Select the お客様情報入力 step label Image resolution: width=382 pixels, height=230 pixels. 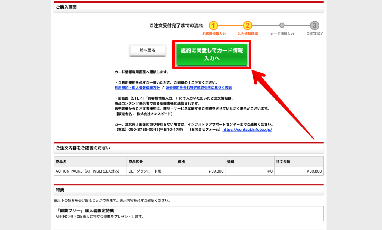pos(214,34)
